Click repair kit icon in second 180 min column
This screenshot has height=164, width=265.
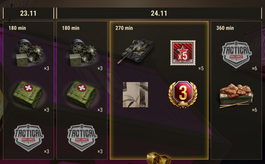(x=83, y=53)
